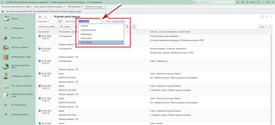Open the Еще dropdown menu
275x125 pixels.
(262, 27)
